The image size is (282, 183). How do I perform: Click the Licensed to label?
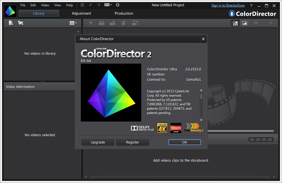pos(156,79)
